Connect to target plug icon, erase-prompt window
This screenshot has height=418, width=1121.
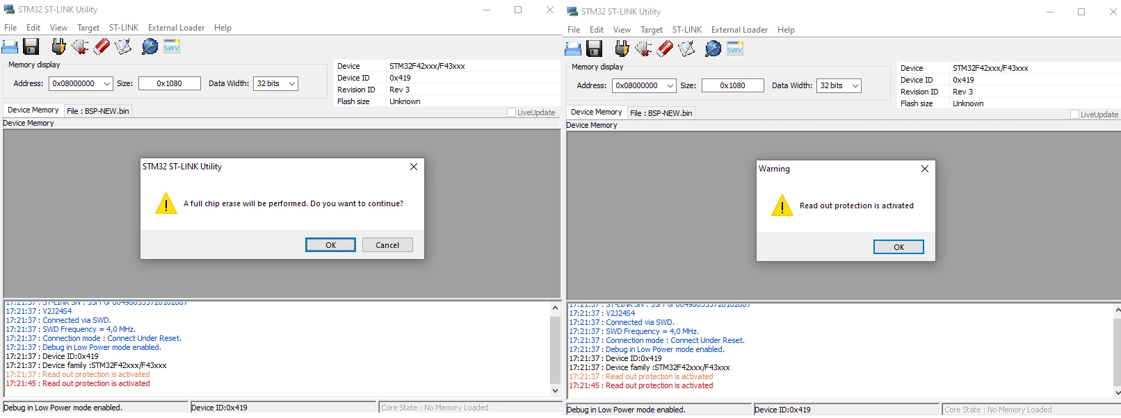(58, 47)
